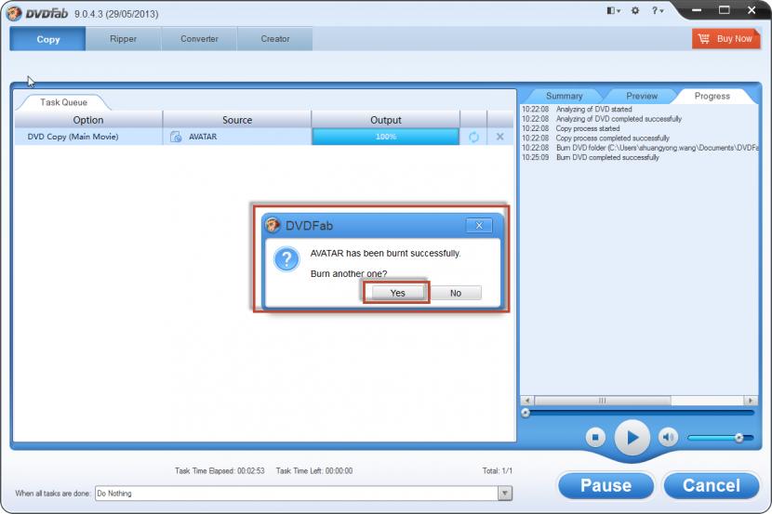Click the preview play button
The width and height of the screenshot is (772, 514).
[632, 437]
